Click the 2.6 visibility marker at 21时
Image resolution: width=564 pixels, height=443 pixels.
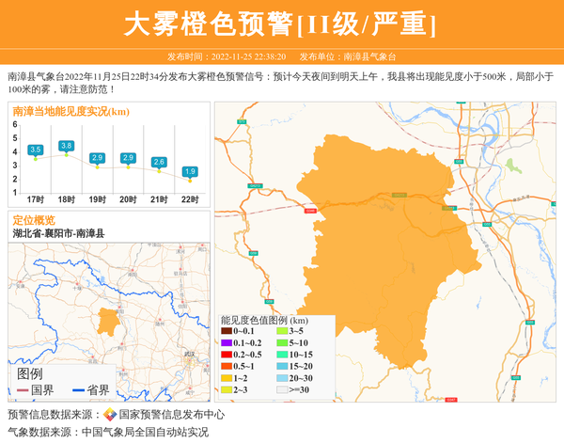(x=159, y=162)
